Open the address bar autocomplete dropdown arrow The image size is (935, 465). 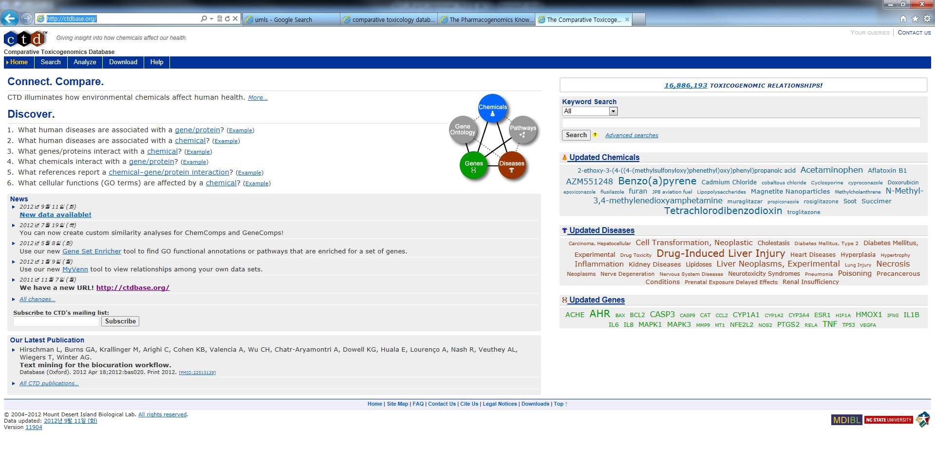[x=211, y=18]
